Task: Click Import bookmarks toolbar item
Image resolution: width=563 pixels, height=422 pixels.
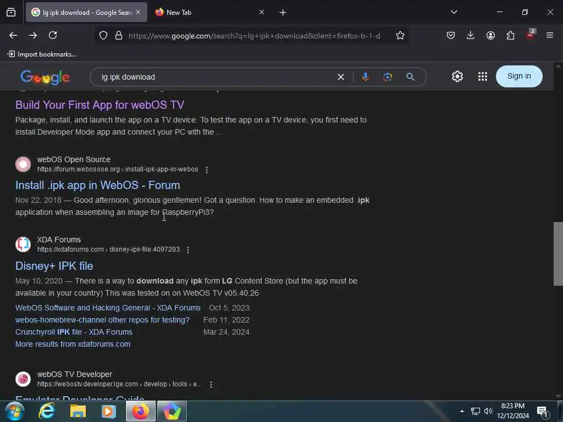Action: 42,54
